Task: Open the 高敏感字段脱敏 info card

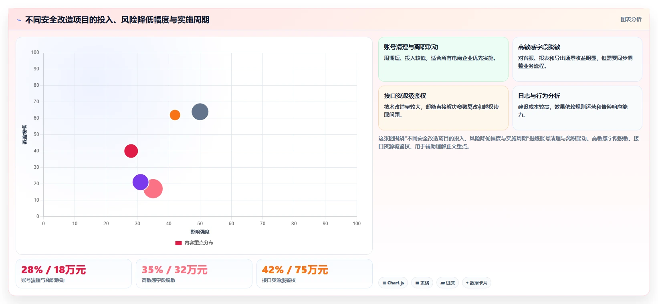Action: pos(577,59)
